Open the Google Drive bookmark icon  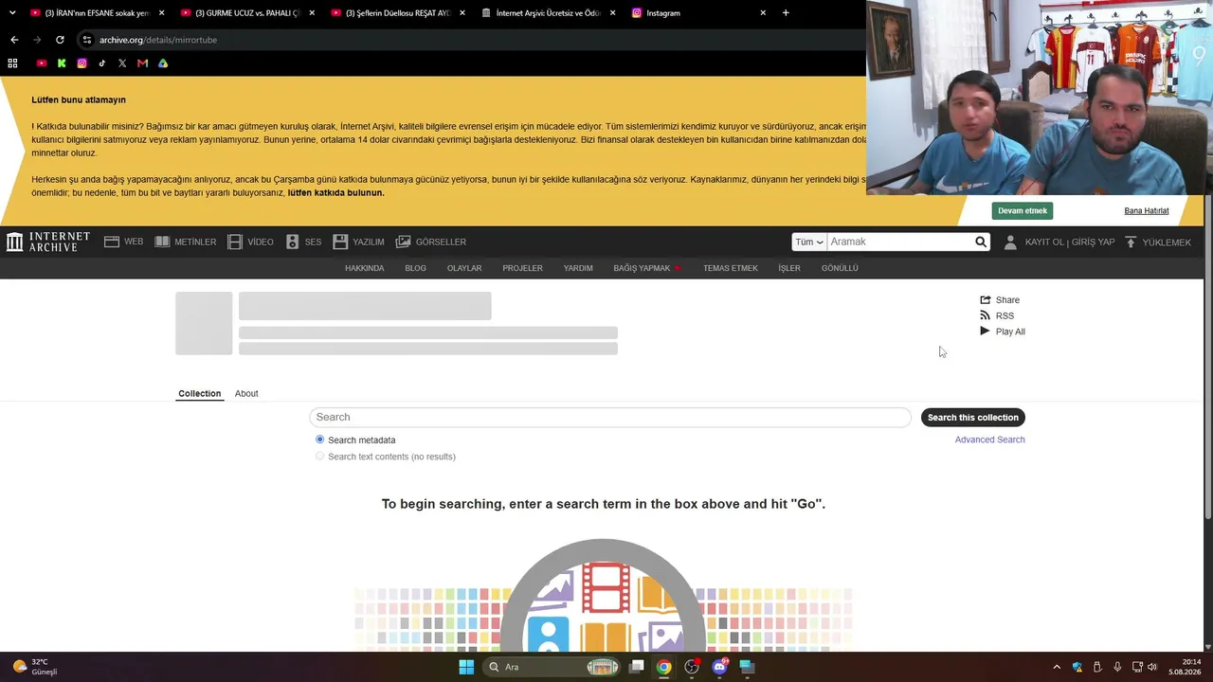pyautogui.click(x=163, y=63)
